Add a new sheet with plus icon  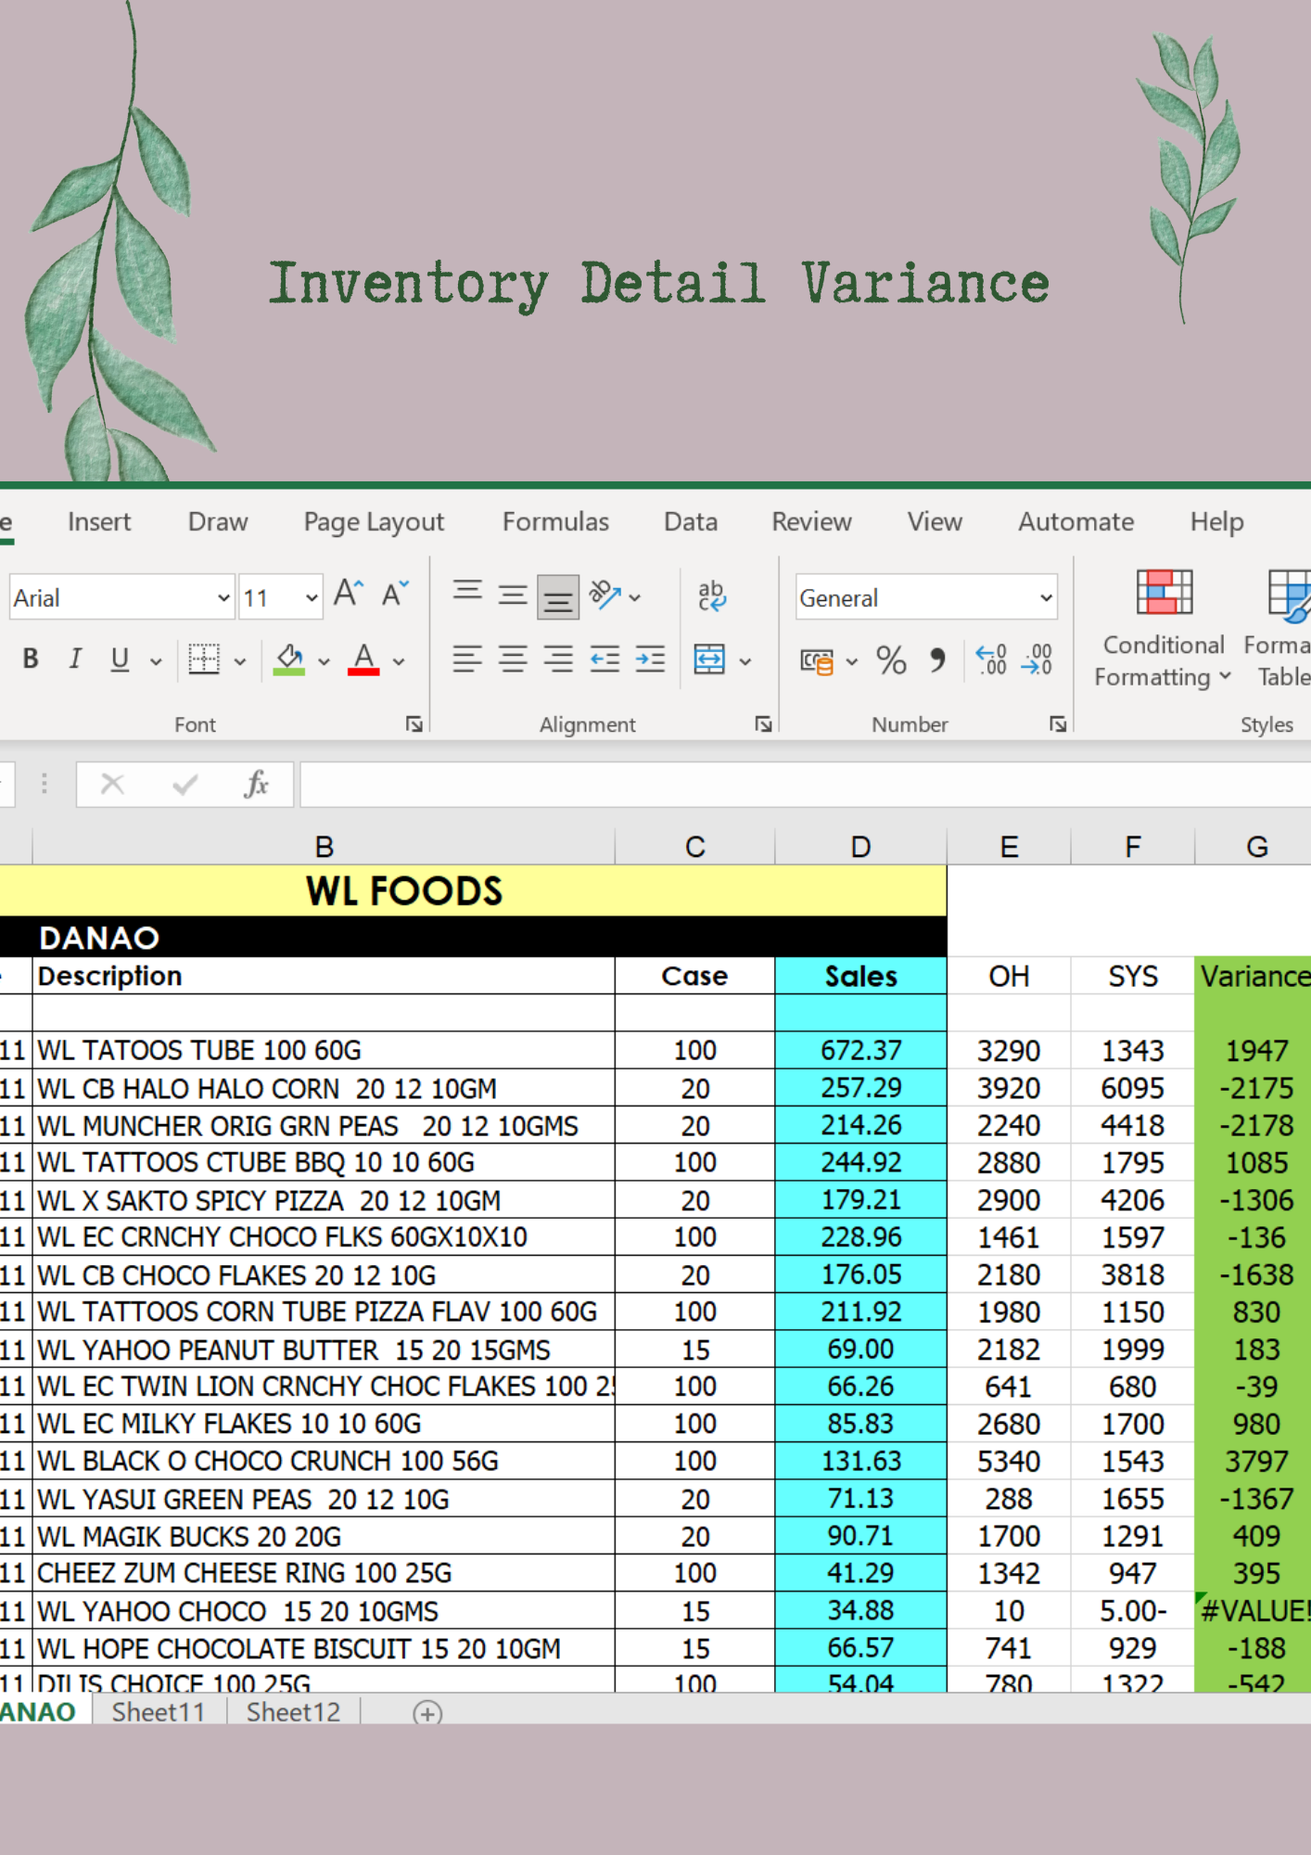tap(427, 1713)
